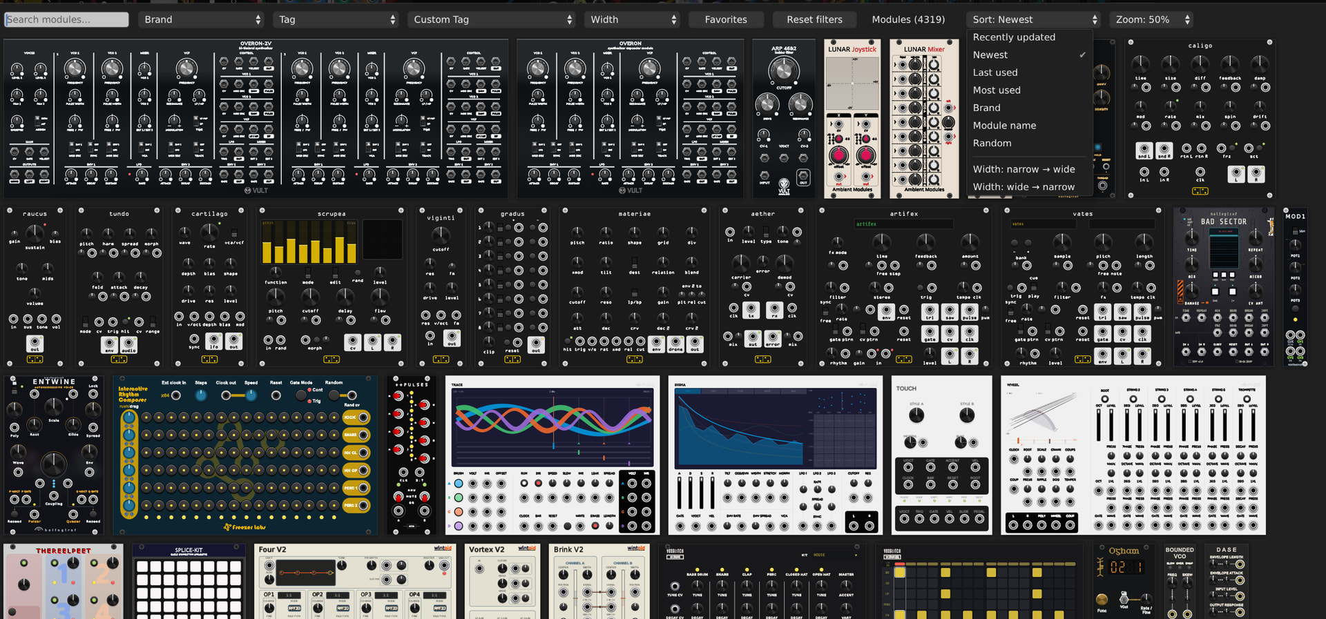Select the LUNAR Mixer module
The image size is (1326, 619).
[x=924, y=119]
